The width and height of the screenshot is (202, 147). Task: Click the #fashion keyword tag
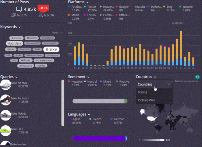pyautogui.click(x=32, y=38)
